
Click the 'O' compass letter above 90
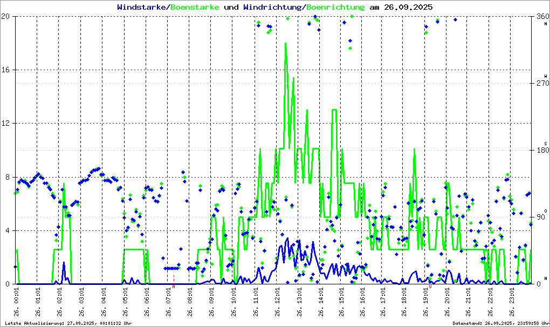point(546,210)
